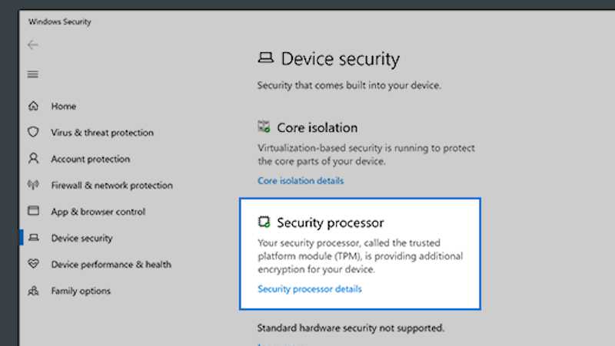Select Device security in the sidebar
This screenshot has width=615, height=346.
(81, 238)
